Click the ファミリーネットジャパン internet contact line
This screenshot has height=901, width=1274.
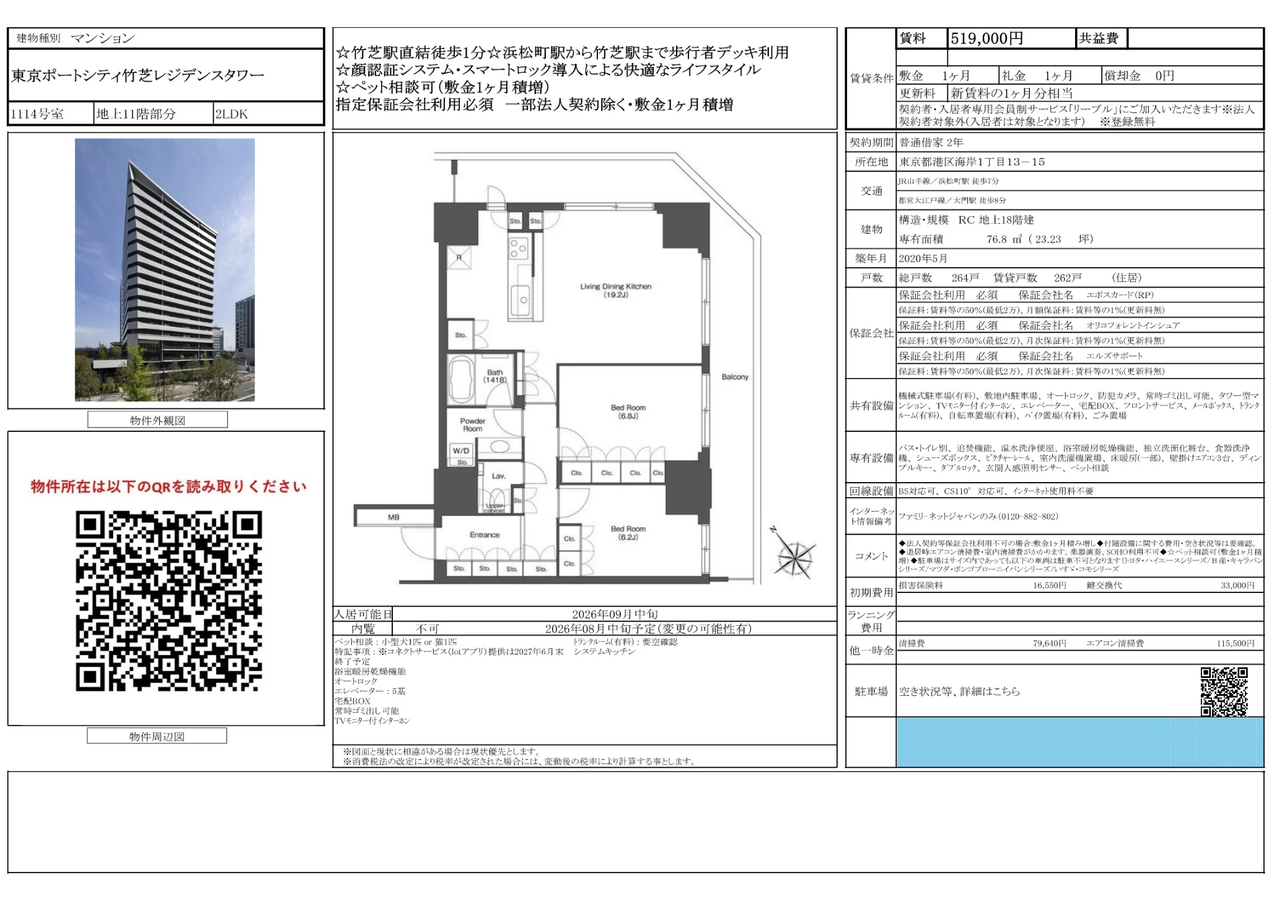[x=978, y=516]
